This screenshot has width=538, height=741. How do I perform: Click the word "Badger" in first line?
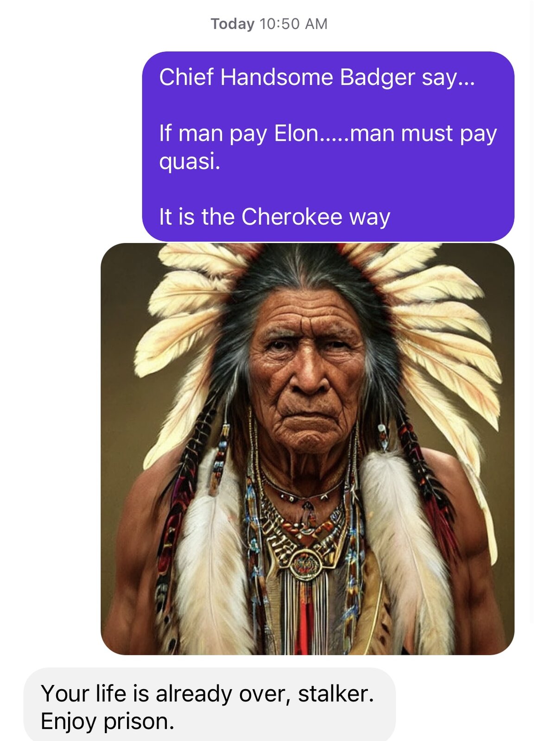[x=377, y=77]
